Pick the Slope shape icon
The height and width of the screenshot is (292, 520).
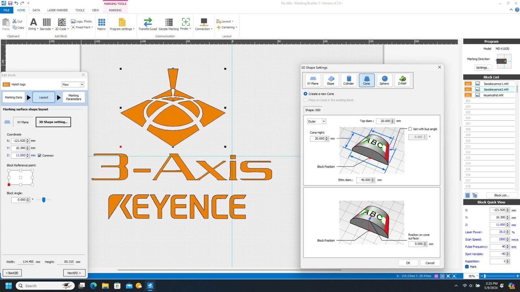(x=331, y=80)
